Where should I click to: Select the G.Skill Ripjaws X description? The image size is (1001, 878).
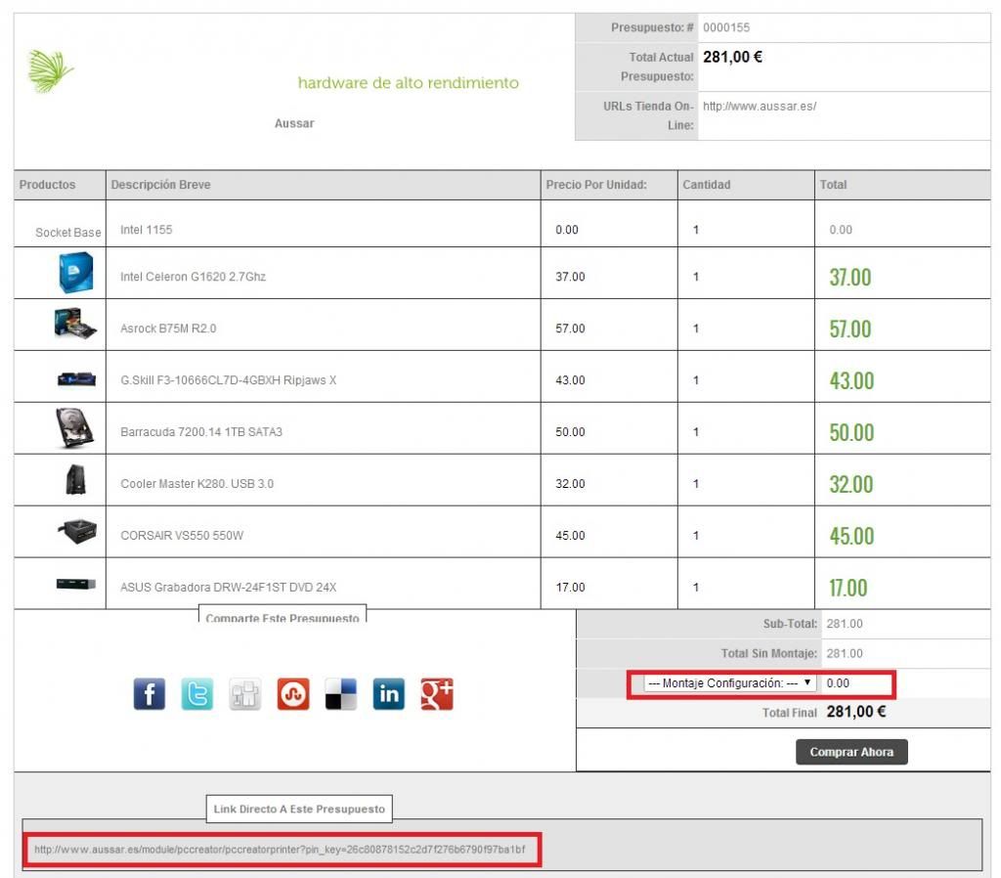228,380
